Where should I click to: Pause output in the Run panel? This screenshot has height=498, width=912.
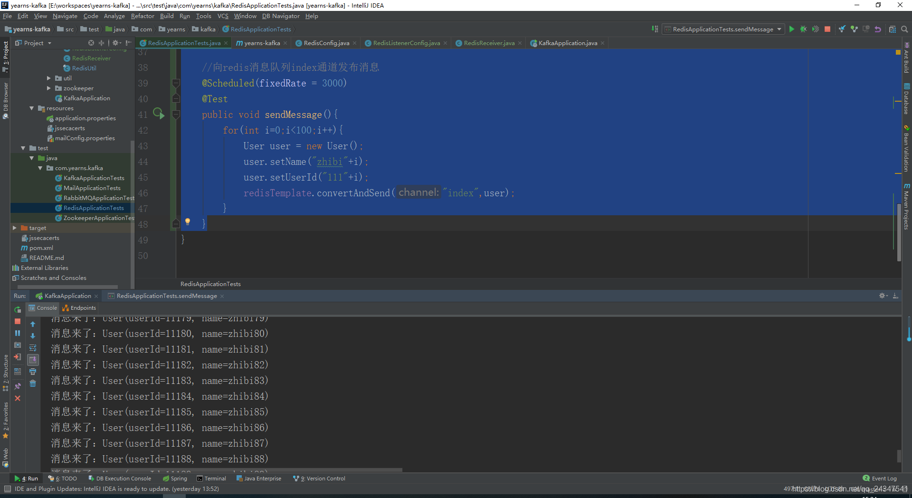[18, 334]
